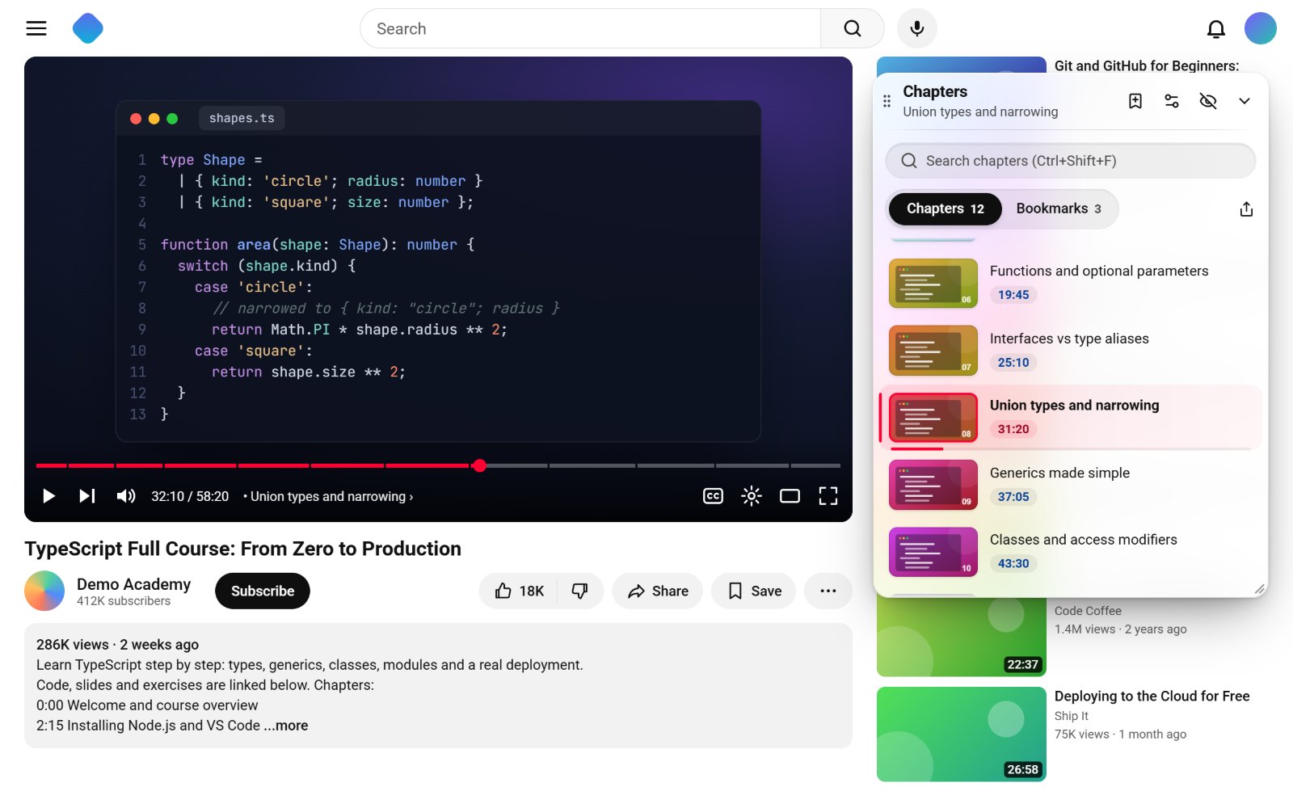1293x808 pixels.
Task: Like the video (18K)
Action: pyautogui.click(x=520, y=591)
